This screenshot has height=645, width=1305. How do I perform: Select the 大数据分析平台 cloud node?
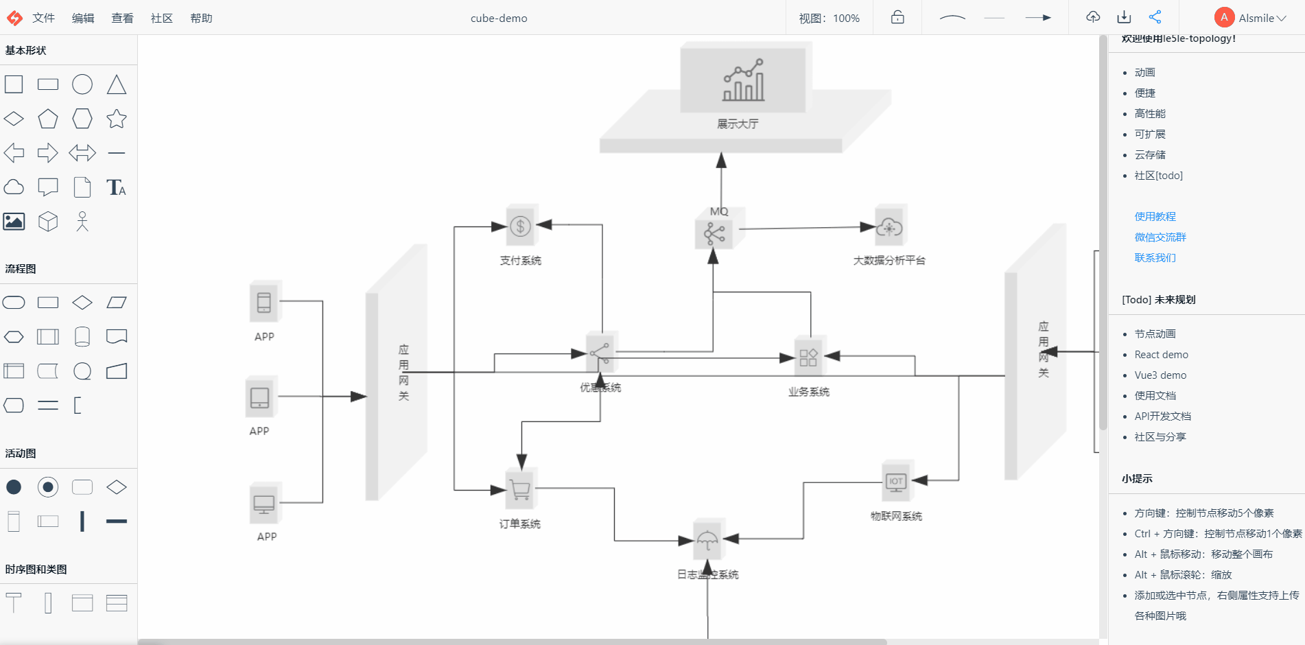pos(889,226)
